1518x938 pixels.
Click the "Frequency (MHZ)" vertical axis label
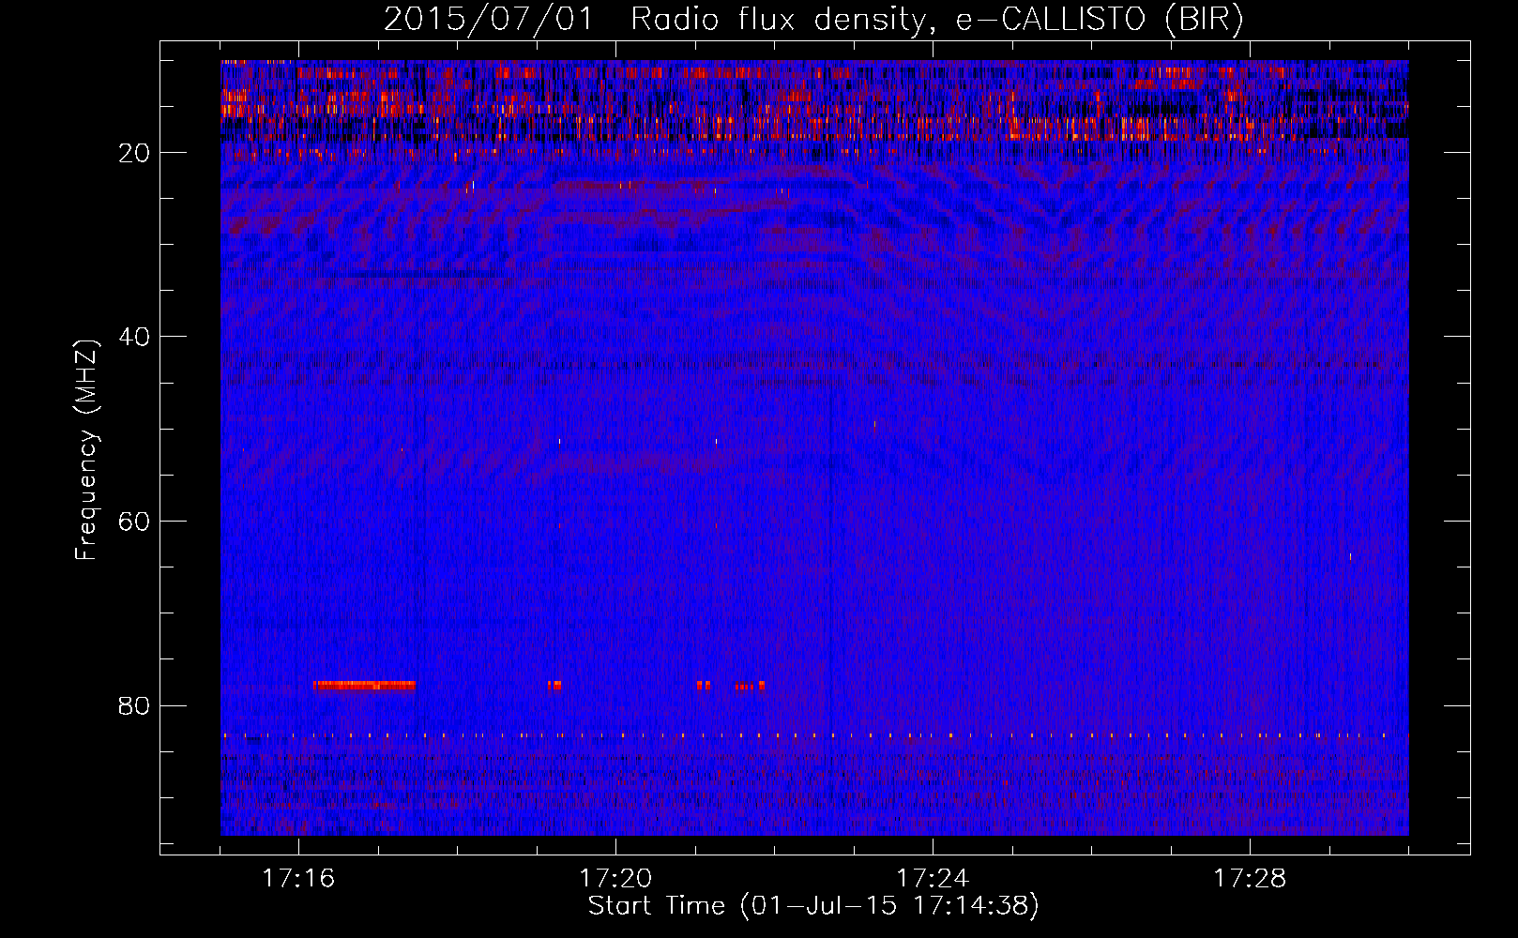tap(86, 450)
